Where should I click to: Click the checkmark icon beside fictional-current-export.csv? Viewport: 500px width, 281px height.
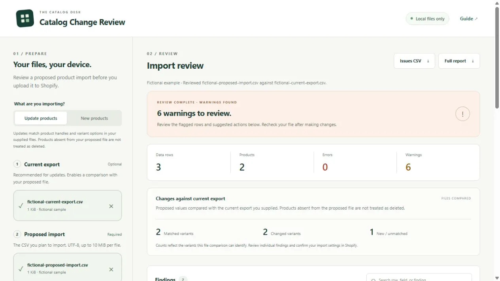click(21, 206)
